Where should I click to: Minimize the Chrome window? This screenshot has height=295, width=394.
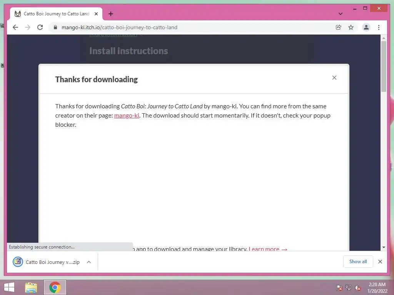coord(354,8)
